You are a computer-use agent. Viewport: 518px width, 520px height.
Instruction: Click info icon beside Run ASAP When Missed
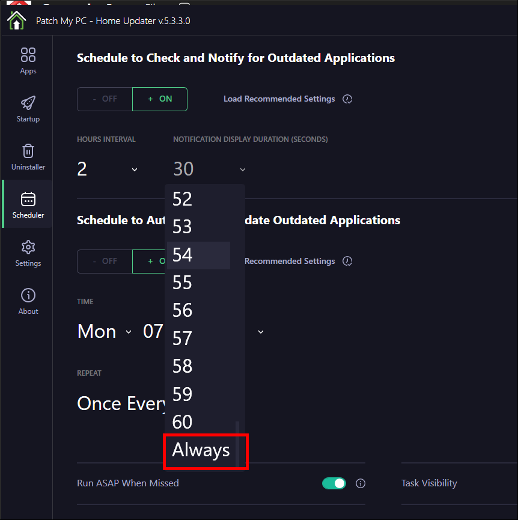361,483
